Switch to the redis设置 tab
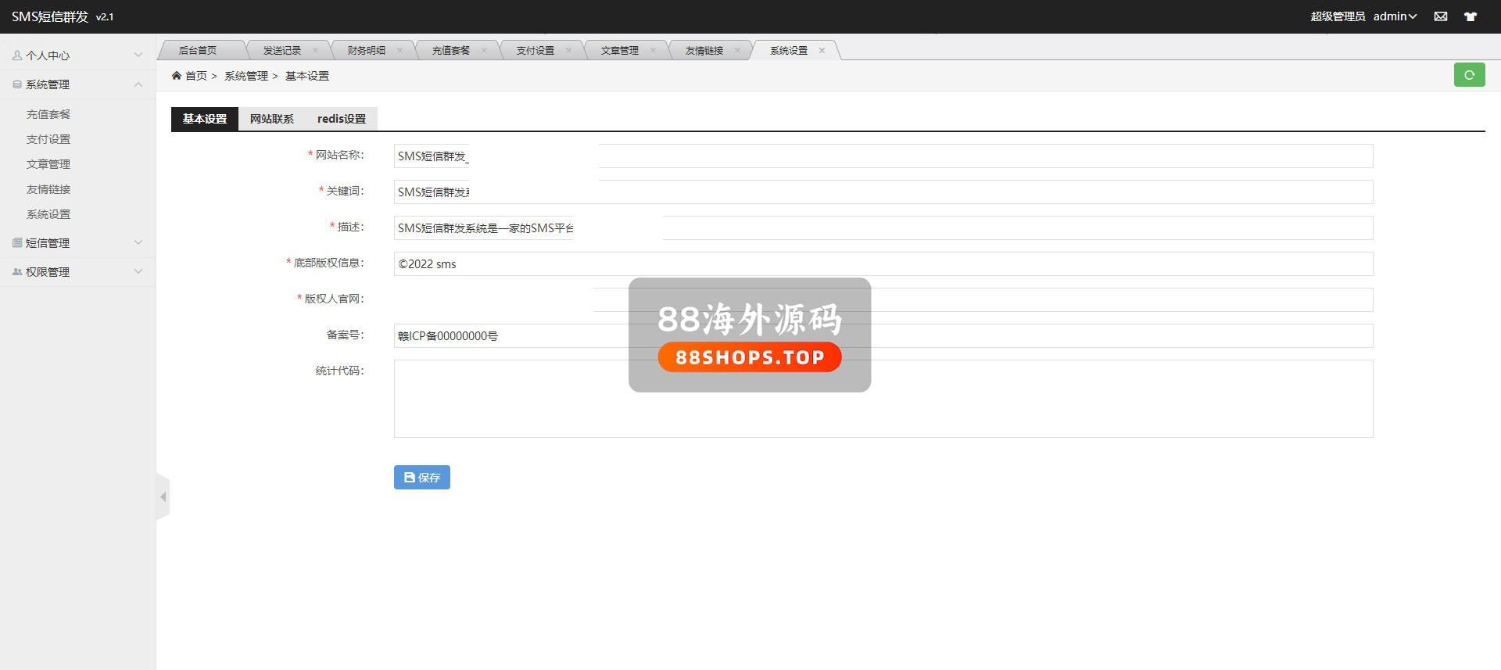 click(x=342, y=119)
